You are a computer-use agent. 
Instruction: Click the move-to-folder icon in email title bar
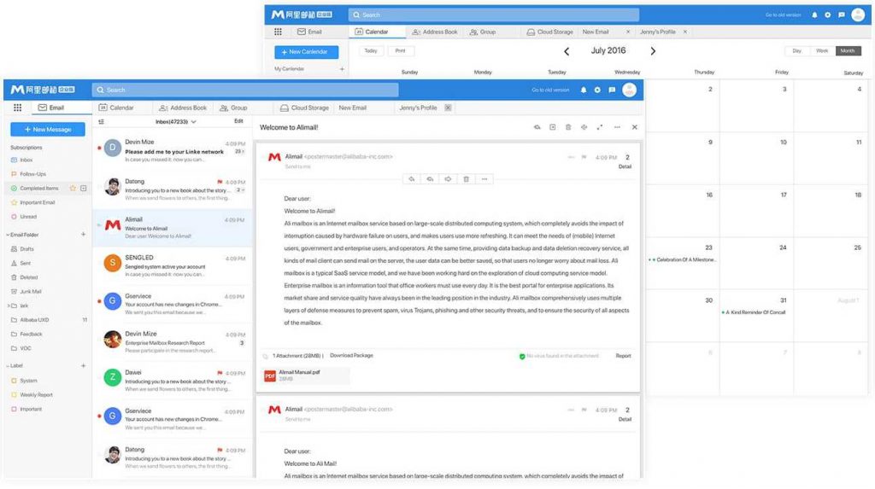553,127
